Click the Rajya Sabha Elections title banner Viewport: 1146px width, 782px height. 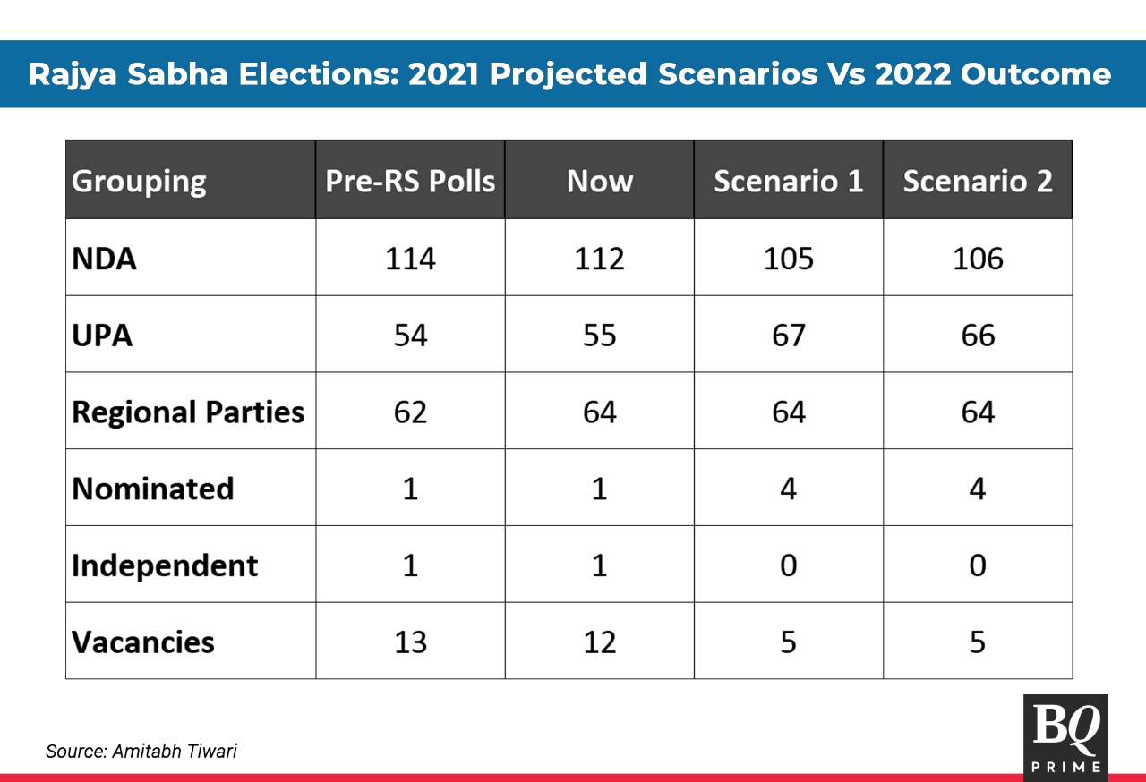point(569,74)
